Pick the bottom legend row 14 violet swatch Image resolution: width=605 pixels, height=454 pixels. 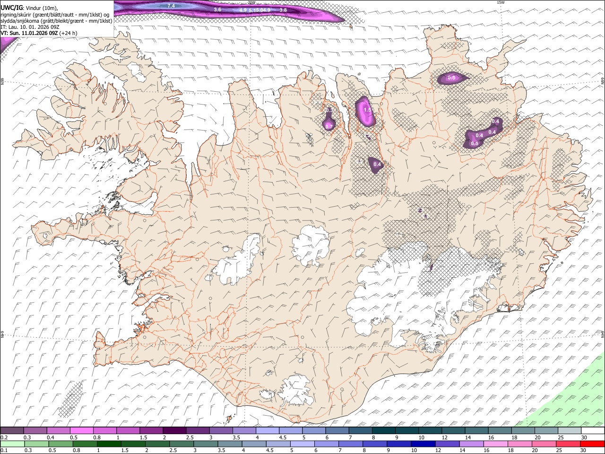(472, 444)
